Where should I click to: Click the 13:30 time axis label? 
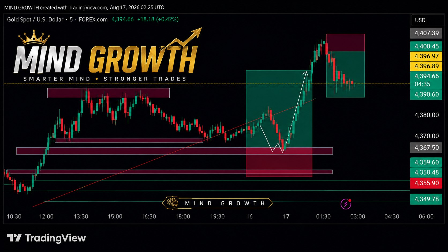(81, 216)
